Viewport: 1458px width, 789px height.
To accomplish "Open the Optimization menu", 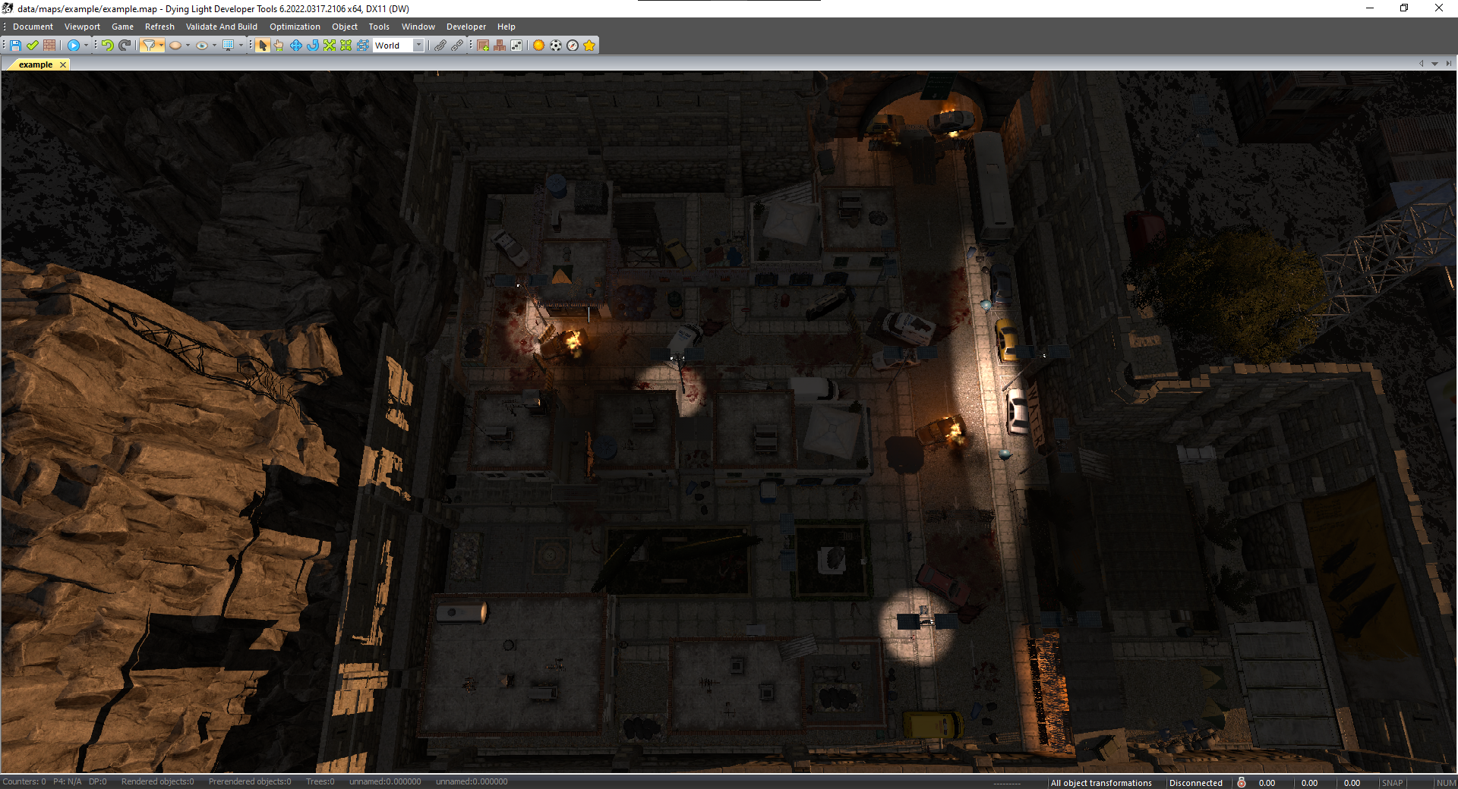I will [295, 27].
